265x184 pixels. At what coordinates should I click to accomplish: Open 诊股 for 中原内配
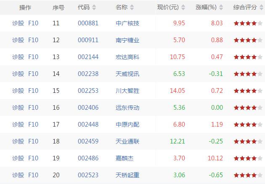pos(18,124)
